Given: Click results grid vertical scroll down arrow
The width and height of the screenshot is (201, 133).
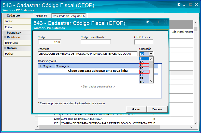Looking at the screenshot, I should [x=195, y=123].
